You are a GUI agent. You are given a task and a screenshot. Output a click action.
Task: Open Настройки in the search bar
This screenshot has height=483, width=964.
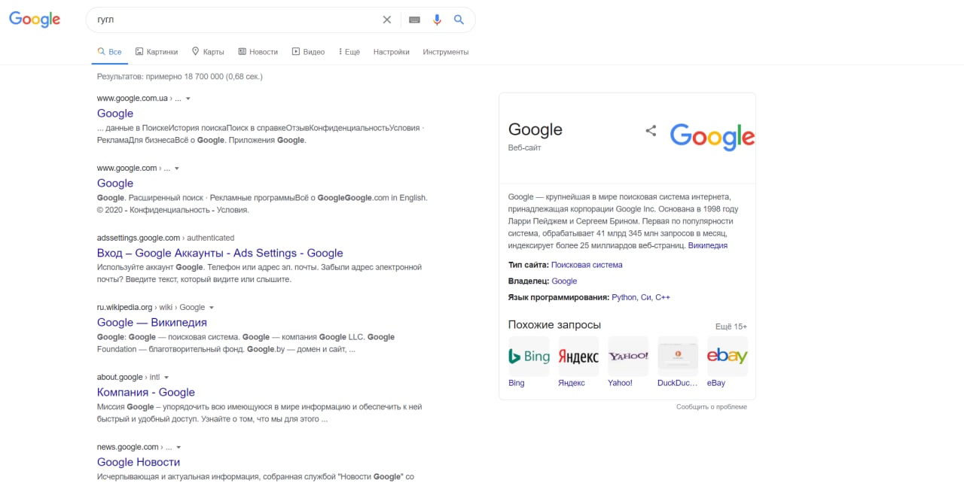[x=391, y=52]
